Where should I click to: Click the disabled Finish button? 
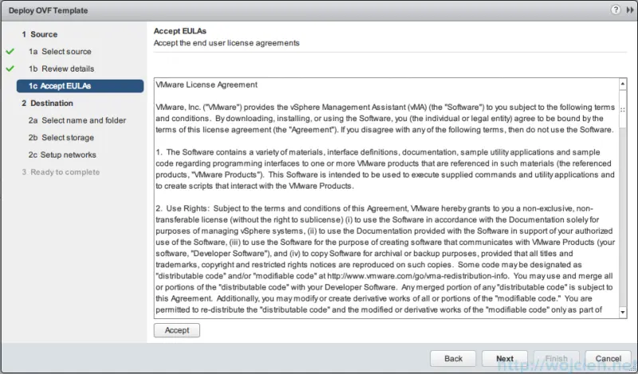click(556, 359)
